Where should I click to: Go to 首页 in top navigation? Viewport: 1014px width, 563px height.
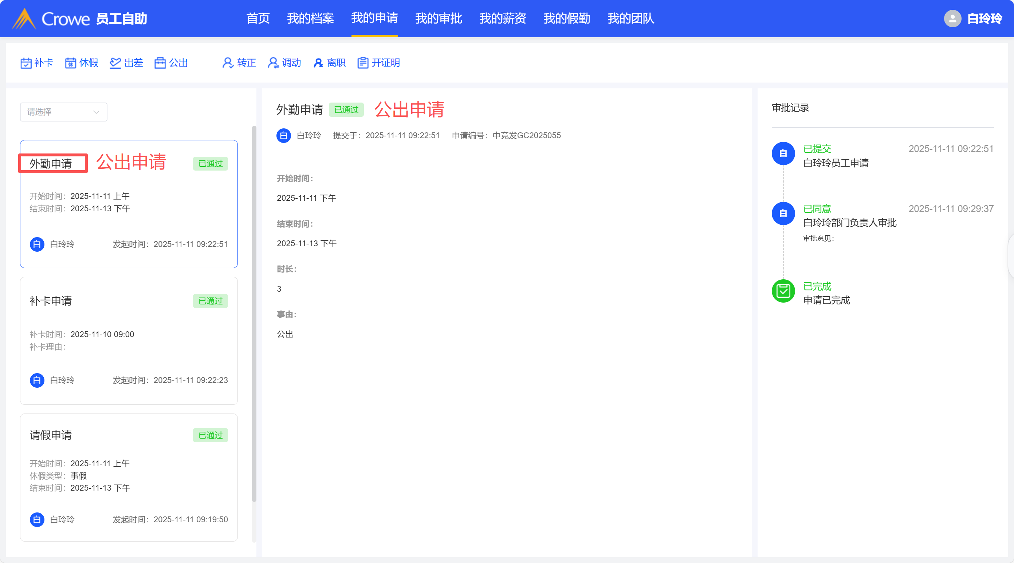[258, 19]
